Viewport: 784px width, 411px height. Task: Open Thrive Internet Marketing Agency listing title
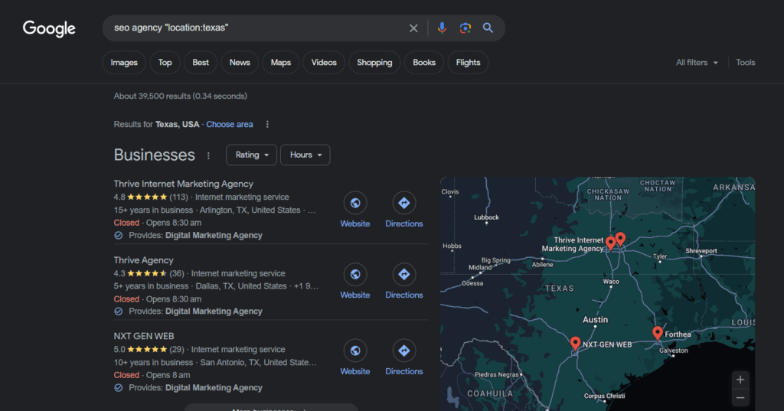click(x=184, y=184)
